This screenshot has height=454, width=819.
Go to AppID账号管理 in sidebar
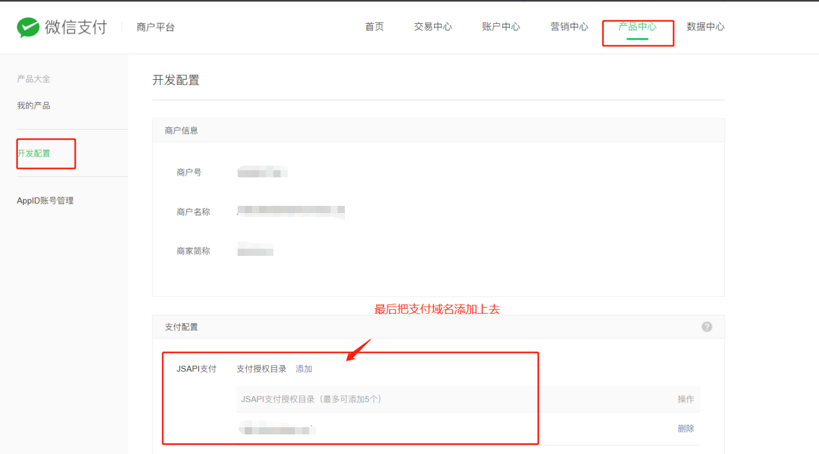pyautogui.click(x=45, y=201)
